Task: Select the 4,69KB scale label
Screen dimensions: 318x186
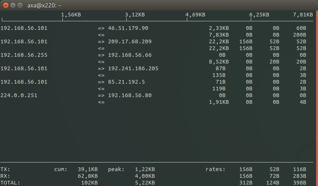Action: tap(195, 15)
